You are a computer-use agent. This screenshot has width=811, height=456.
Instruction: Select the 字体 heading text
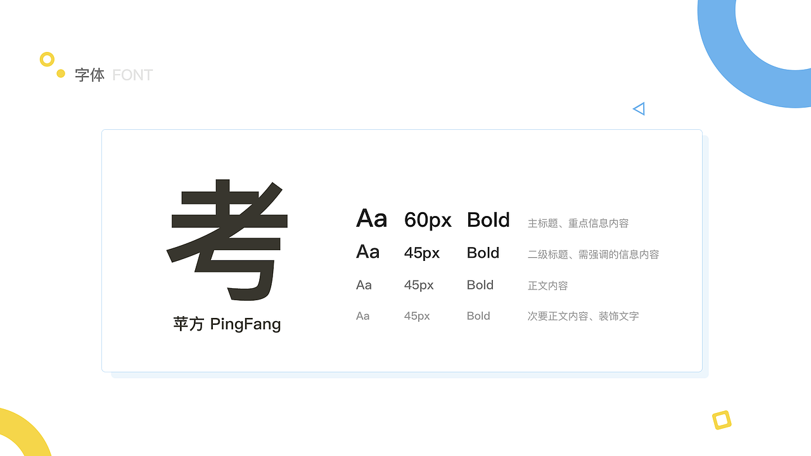click(89, 75)
